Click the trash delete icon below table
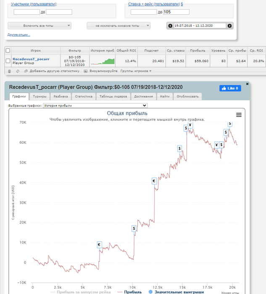Image resolution: width=266 pixels, height=294 pixels. 9,71
